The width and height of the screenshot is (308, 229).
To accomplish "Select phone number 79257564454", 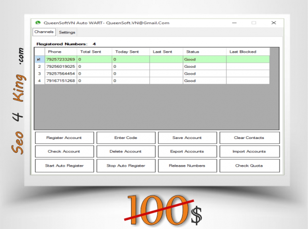I will 61,74.
